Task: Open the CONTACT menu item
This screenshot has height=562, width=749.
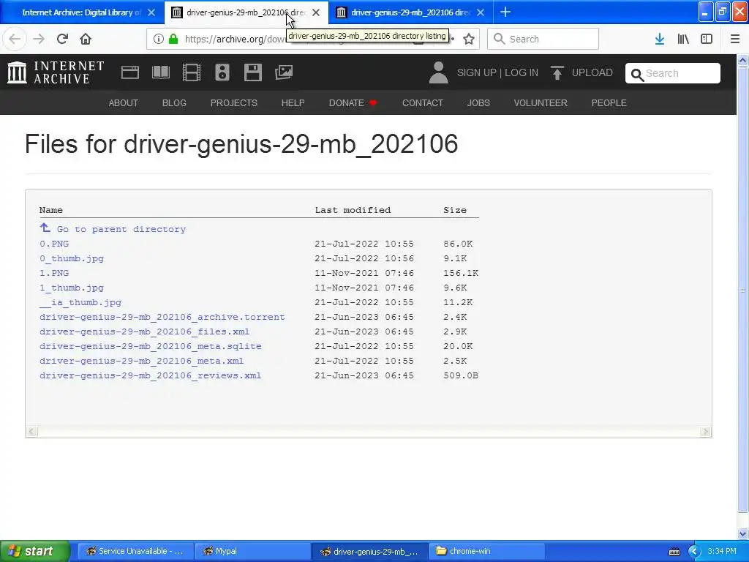Action: coord(423,102)
